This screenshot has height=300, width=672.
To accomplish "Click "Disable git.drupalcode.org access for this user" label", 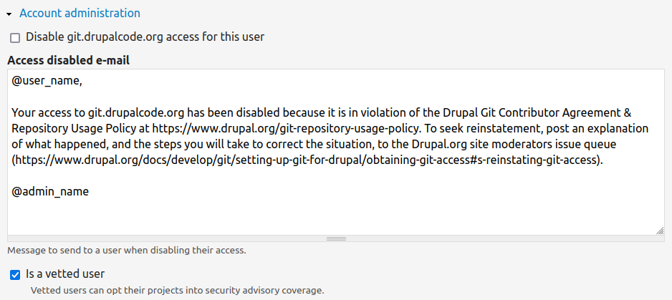I will click(x=145, y=37).
